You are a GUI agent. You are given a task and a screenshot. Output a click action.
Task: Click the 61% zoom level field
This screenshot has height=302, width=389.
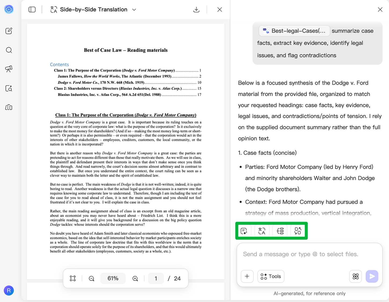[113, 278]
